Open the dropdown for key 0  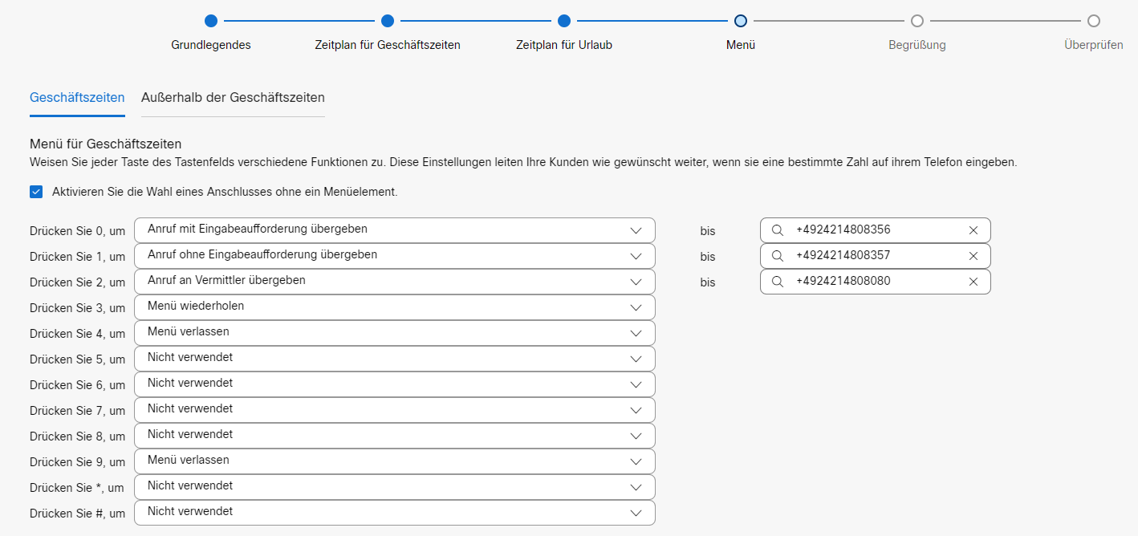click(x=395, y=230)
